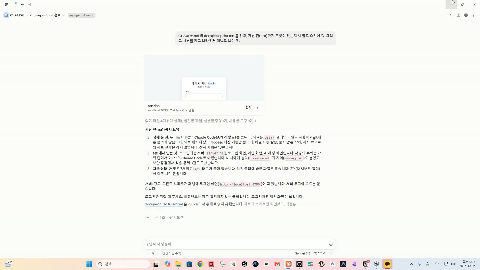This screenshot has height=270, width=480.
Task: Click the Windows taskbar search box
Action: coord(123,264)
